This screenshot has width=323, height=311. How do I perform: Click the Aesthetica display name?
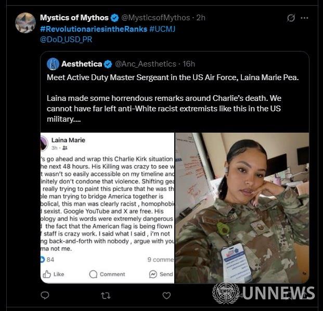click(82, 64)
